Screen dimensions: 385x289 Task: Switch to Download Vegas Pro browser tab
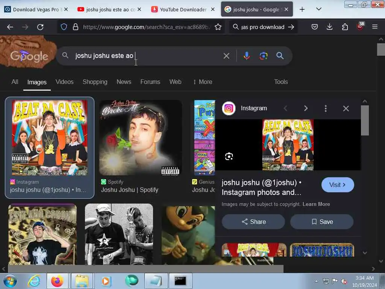click(x=32, y=9)
